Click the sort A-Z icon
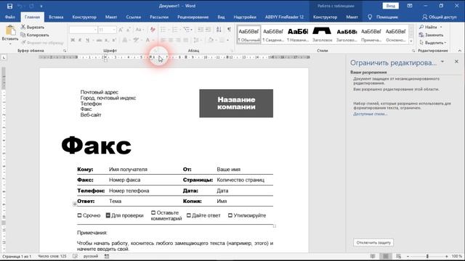Image resolution: width=465 pixels, height=261 pixels. coord(219,30)
